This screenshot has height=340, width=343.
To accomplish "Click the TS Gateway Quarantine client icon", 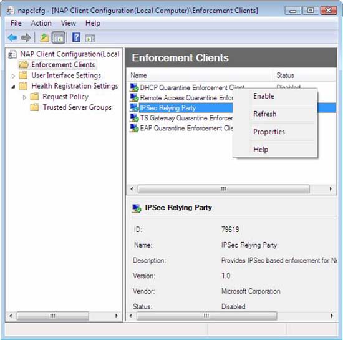I will tap(134, 118).
